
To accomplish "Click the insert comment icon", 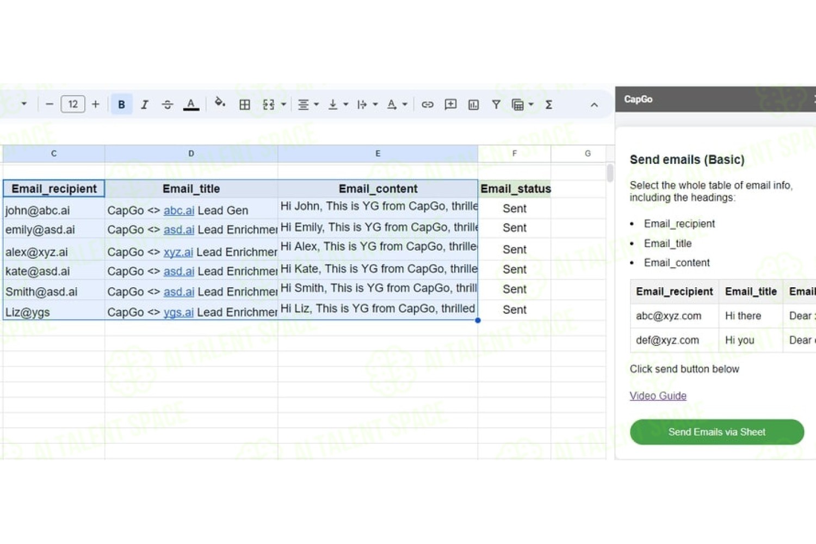I will tap(450, 104).
